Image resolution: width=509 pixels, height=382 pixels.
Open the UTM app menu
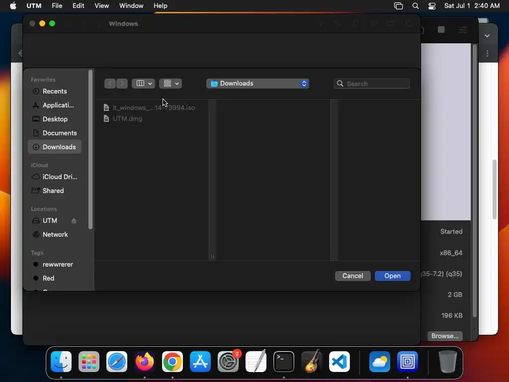click(34, 6)
